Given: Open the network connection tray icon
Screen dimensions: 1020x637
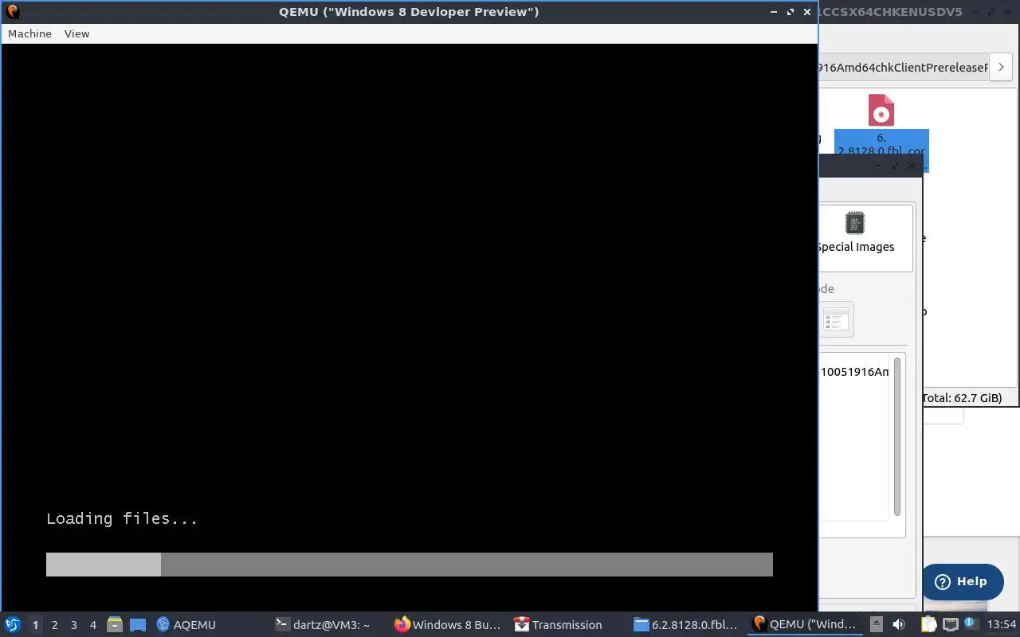Looking at the screenshot, I should point(951,624).
